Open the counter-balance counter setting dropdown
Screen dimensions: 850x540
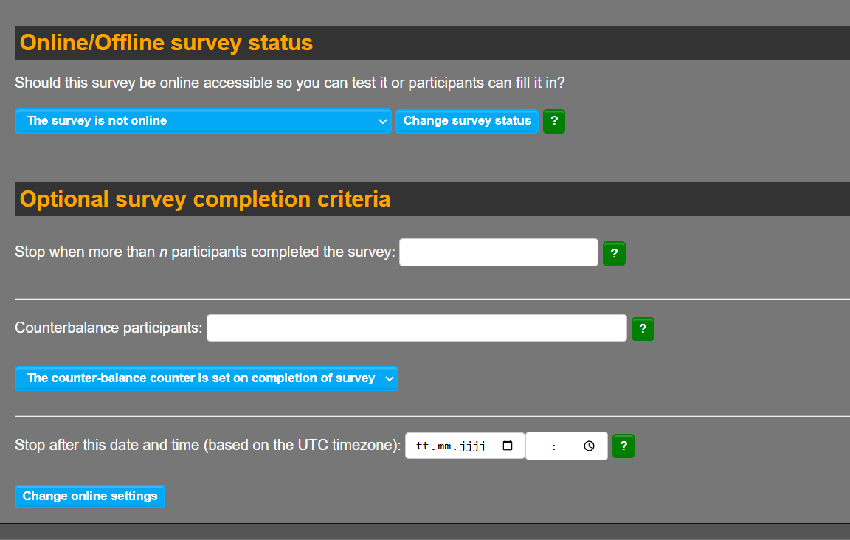206,378
